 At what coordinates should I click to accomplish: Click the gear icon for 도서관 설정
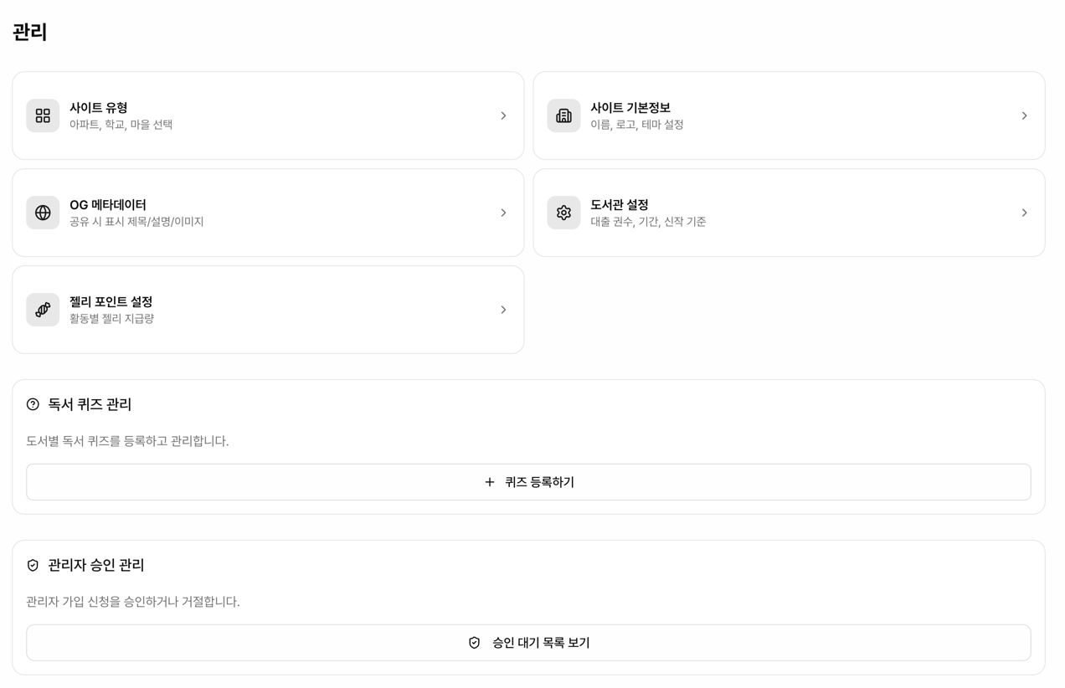point(563,213)
